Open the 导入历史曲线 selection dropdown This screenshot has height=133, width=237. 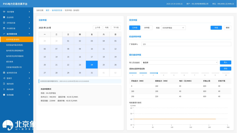(x=180, y=62)
